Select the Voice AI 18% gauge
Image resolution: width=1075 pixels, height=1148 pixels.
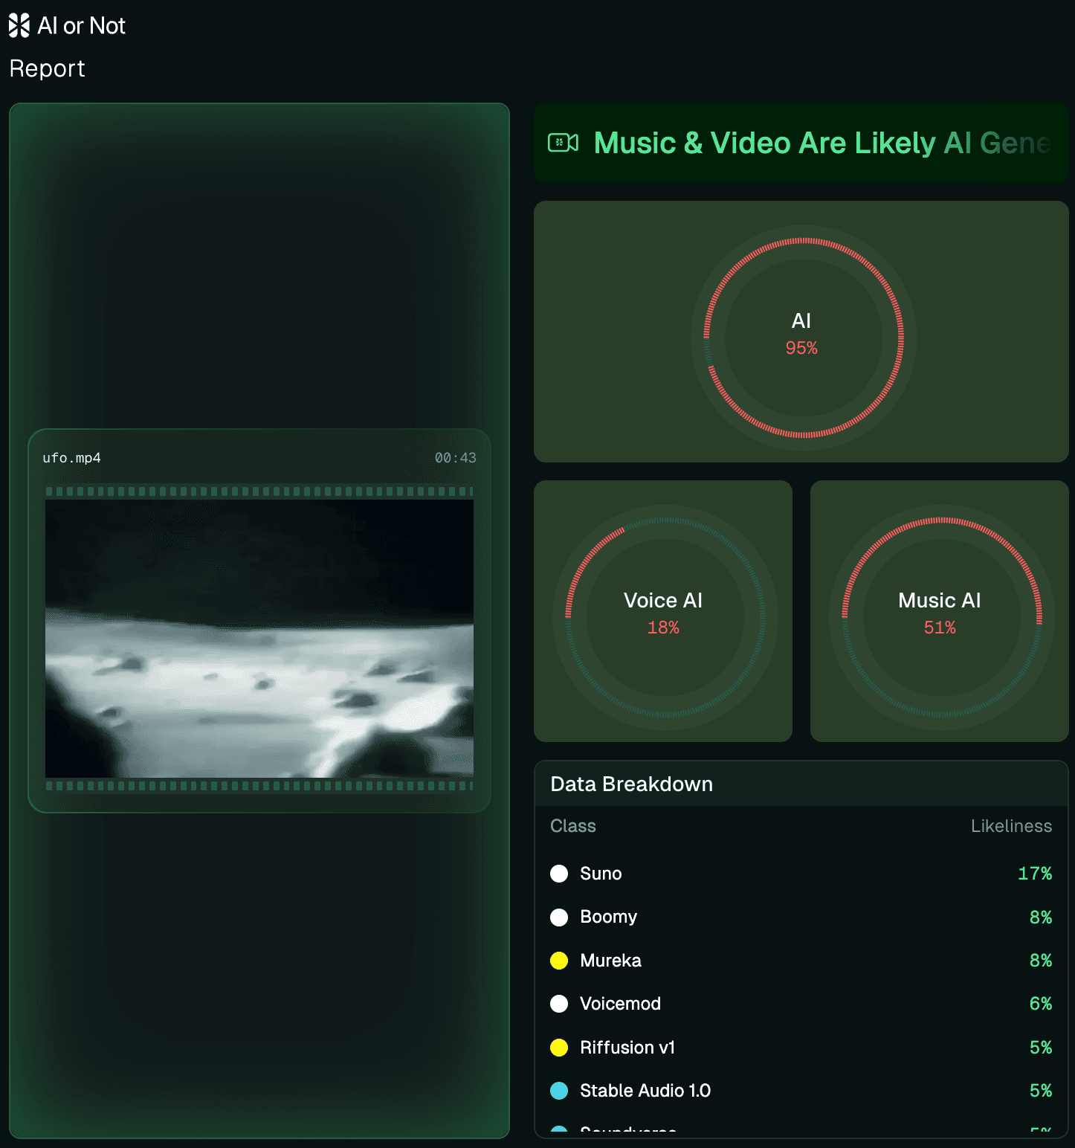(x=662, y=613)
